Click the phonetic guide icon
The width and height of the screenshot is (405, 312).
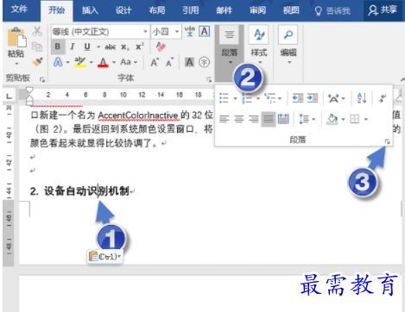click(x=190, y=31)
